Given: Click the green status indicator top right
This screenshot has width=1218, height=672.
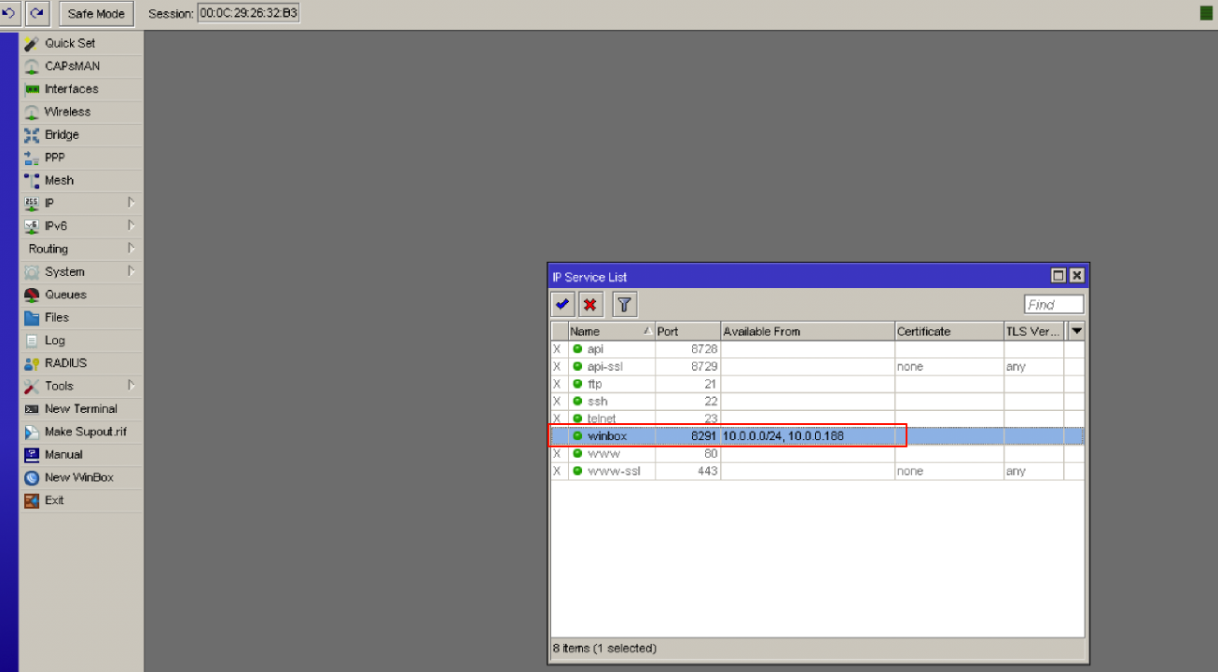Looking at the screenshot, I should click(x=1205, y=13).
